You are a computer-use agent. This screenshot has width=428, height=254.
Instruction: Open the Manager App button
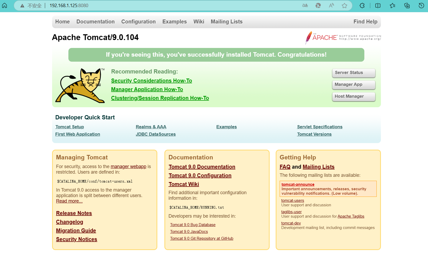(x=354, y=85)
